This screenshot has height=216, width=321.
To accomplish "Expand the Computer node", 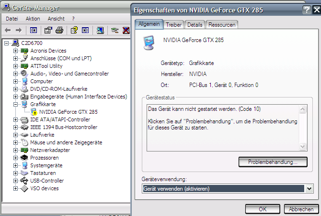I will tap(15, 81).
